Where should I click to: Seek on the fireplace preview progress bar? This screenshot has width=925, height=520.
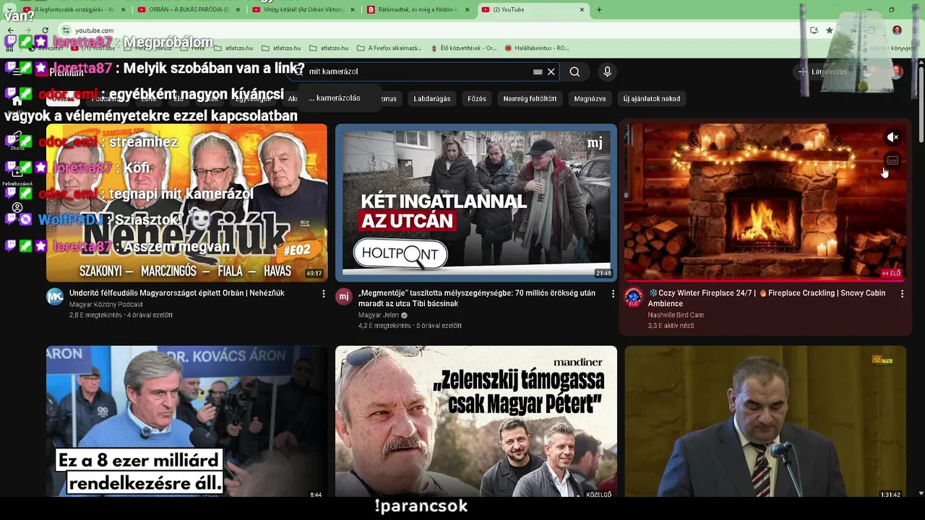tap(765, 280)
